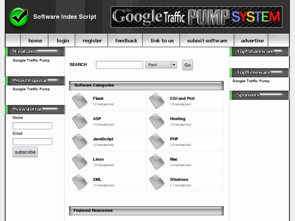
Task: Open the Linux category link
Action: [98, 159]
